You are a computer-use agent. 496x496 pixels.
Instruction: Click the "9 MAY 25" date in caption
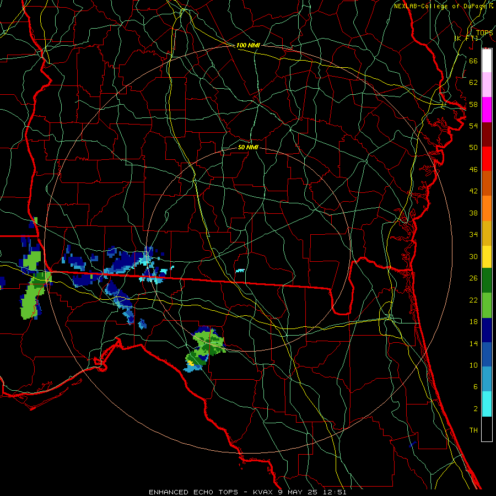[x=298, y=492]
